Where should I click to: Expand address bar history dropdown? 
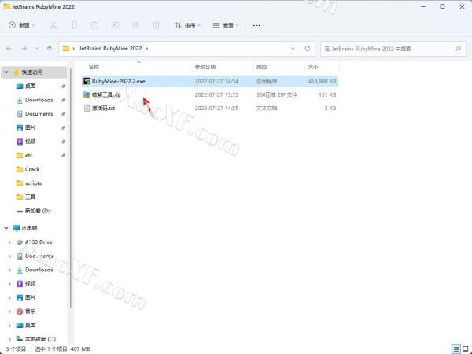[x=293, y=49]
